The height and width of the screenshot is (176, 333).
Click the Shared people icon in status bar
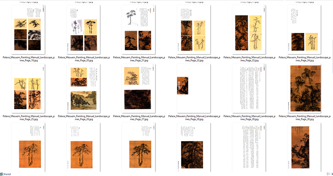(x=1, y=174)
